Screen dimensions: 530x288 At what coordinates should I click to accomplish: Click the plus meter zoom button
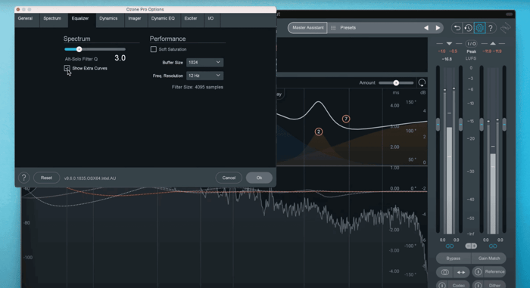(x=474, y=246)
